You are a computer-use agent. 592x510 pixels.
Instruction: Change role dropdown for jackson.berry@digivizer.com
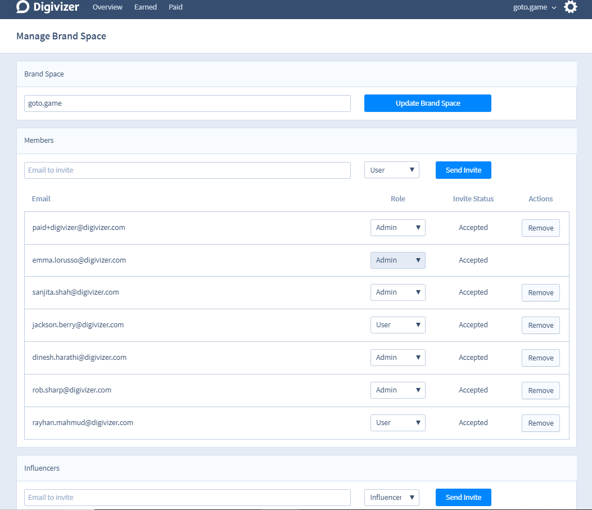[397, 324]
